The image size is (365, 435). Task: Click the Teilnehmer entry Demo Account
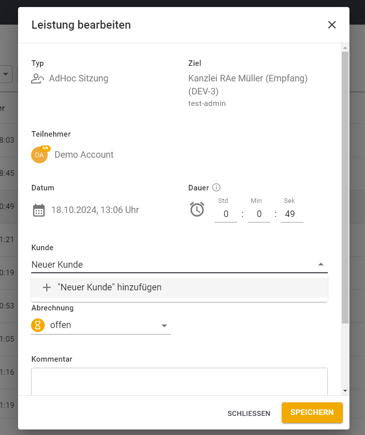84,155
